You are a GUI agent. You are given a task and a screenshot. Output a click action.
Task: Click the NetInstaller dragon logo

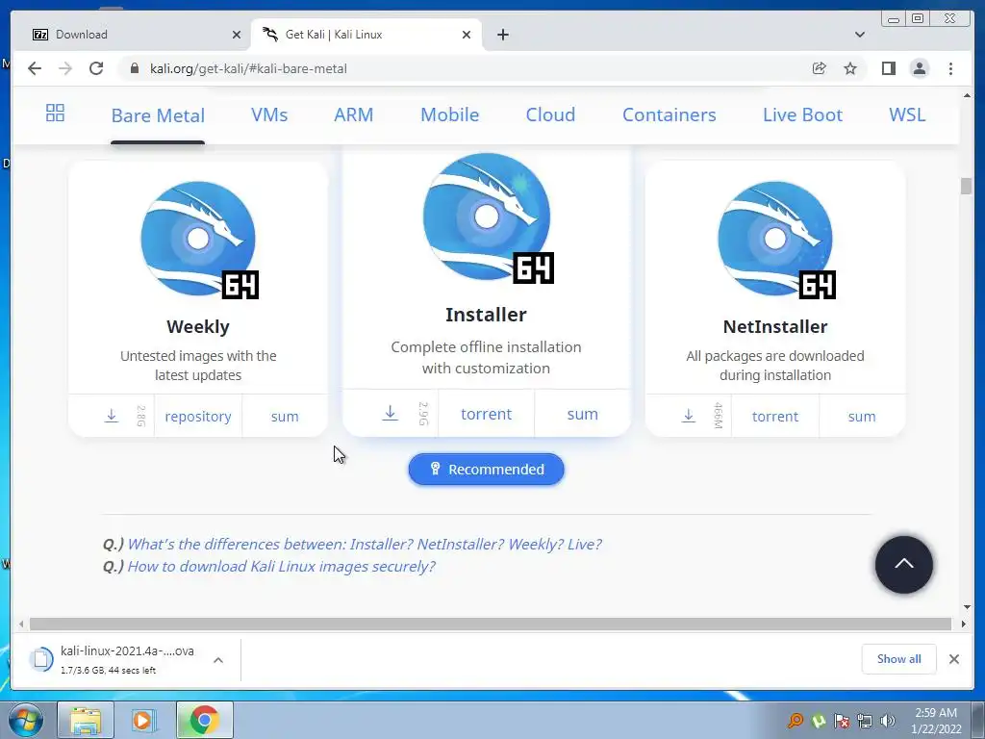pos(776,240)
